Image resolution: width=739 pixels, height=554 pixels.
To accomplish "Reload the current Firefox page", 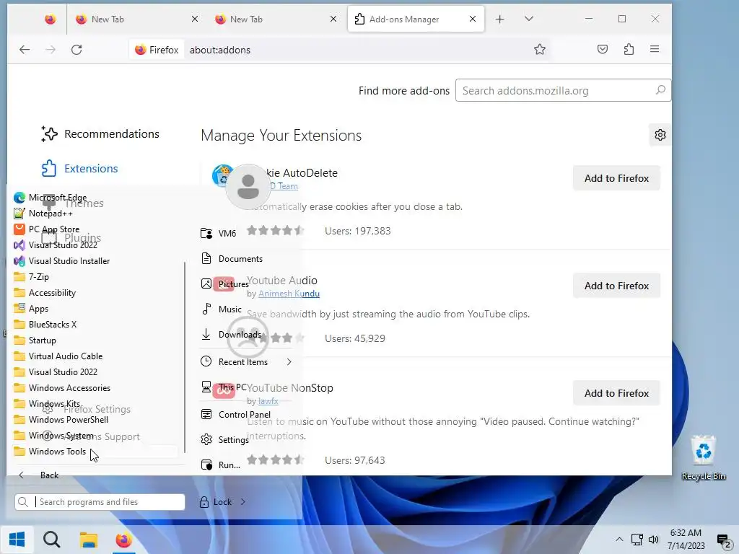I will pyautogui.click(x=76, y=50).
